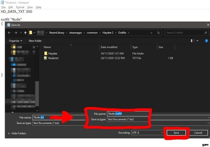Open the Format menu in Notepad

pos(21,7)
